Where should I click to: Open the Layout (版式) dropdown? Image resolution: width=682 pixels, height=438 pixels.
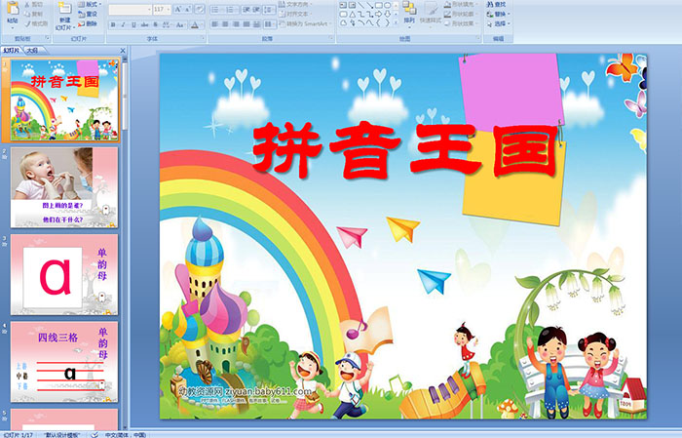(x=90, y=4)
